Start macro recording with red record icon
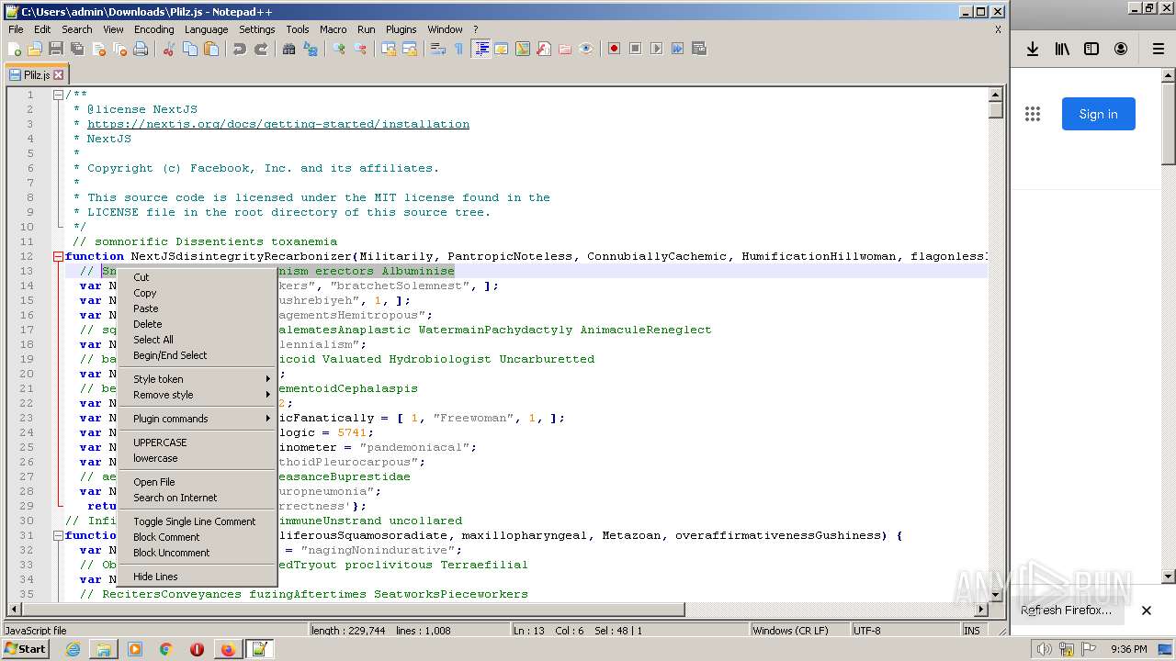The image size is (1176, 661). point(614,49)
